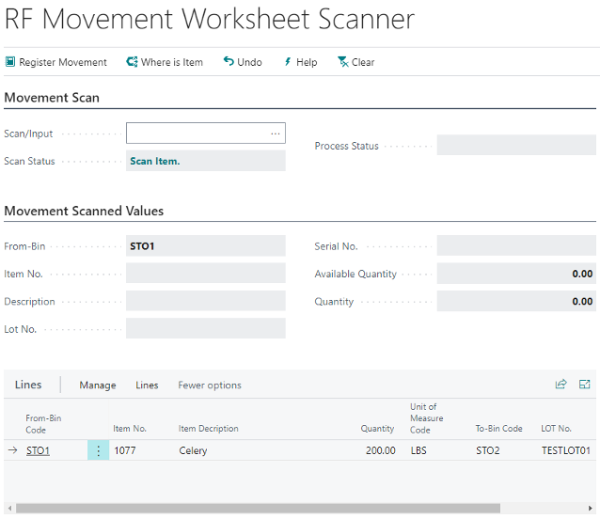The height and width of the screenshot is (519, 600).
Task: Click the Scan/Input text field
Action: [x=197, y=134]
